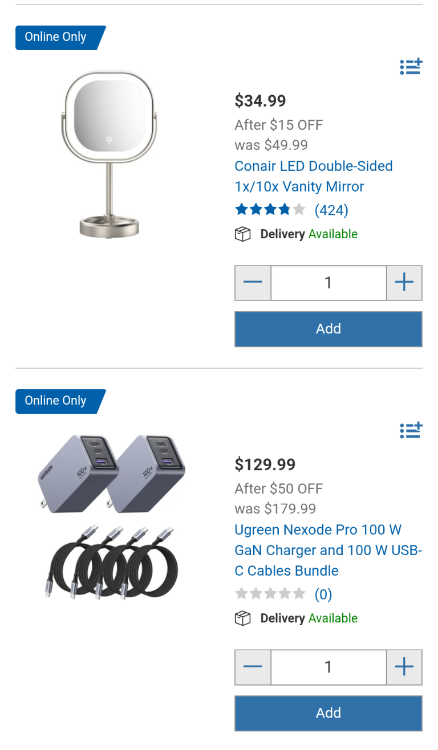
Task: Click the Conair mirror star rating
Action: tap(270, 210)
